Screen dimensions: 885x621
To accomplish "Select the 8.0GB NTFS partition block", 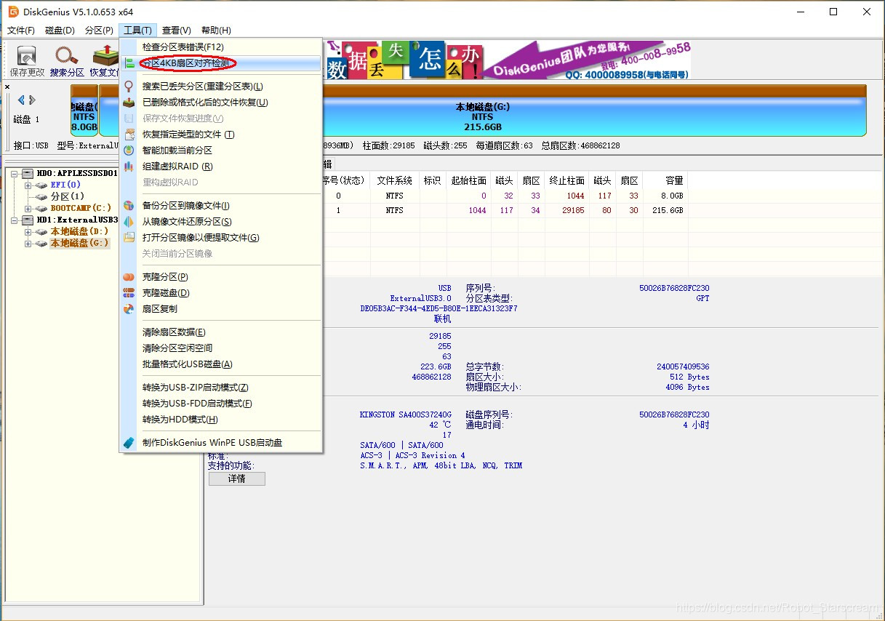I will point(84,111).
